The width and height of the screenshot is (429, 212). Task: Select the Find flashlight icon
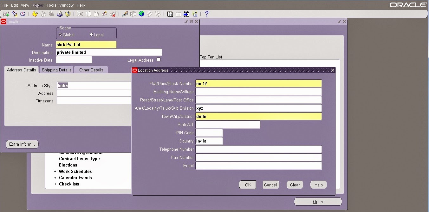tap(14, 14)
